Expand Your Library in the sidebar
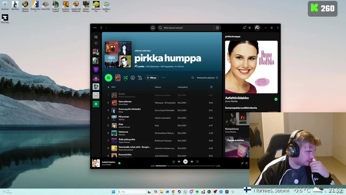 point(96,37)
